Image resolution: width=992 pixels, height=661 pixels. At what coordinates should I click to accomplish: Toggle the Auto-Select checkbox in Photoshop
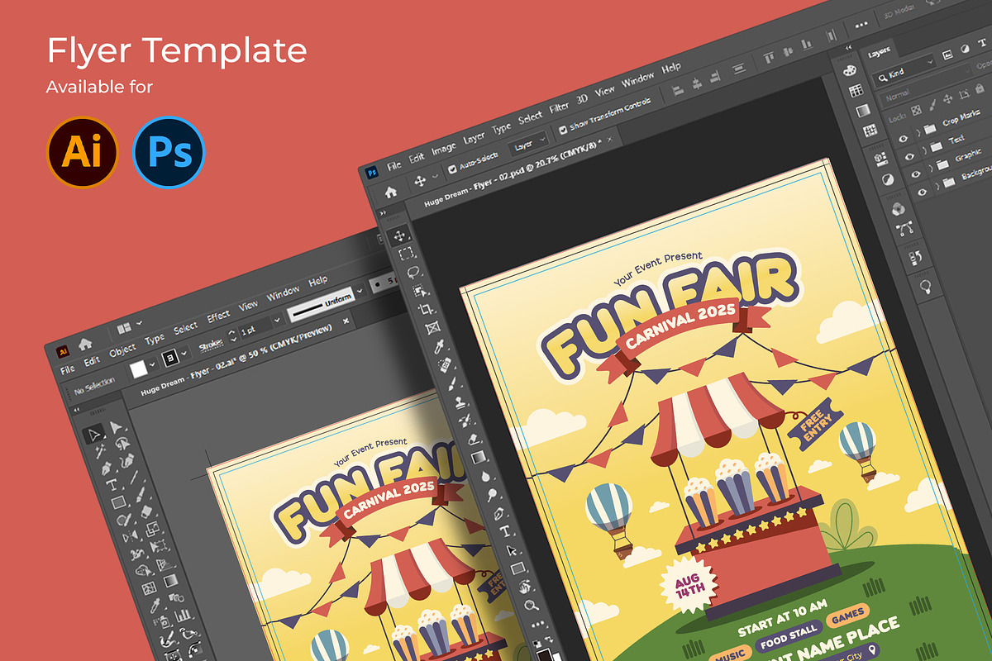click(x=451, y=169)
